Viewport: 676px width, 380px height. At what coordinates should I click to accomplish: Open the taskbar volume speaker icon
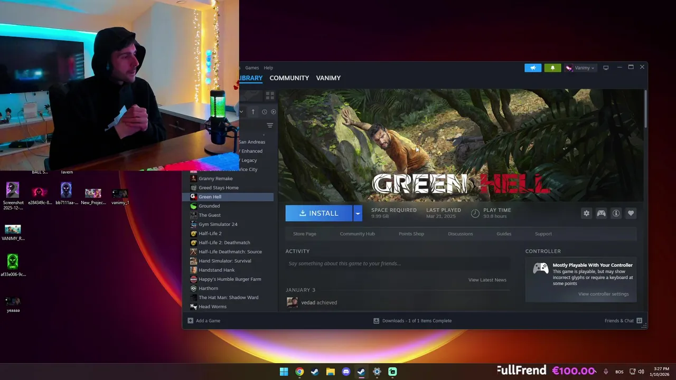[x=641, y=372]
